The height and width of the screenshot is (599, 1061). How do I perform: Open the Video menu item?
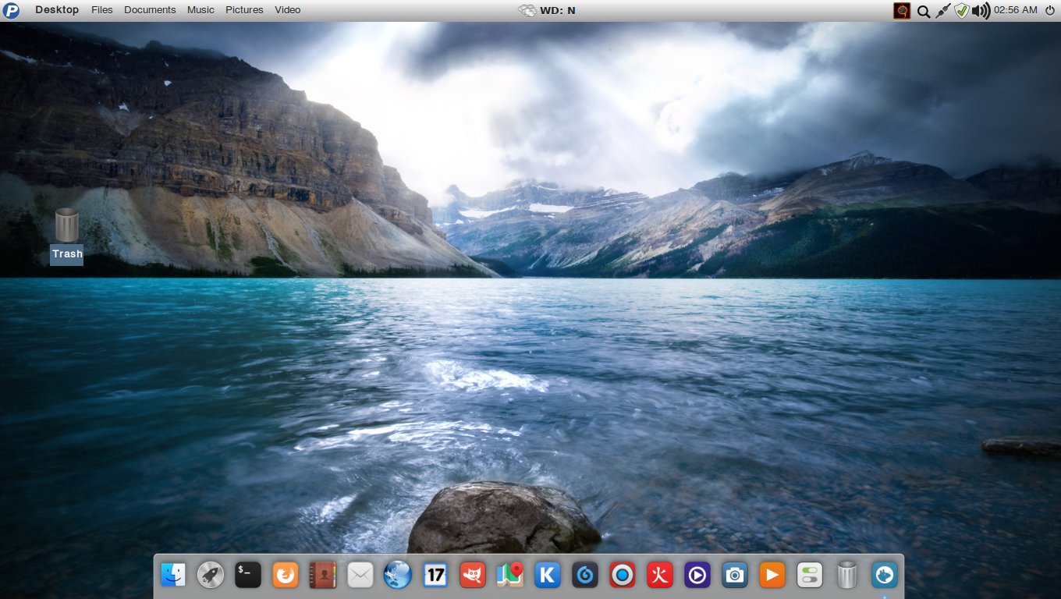point(288,10)
